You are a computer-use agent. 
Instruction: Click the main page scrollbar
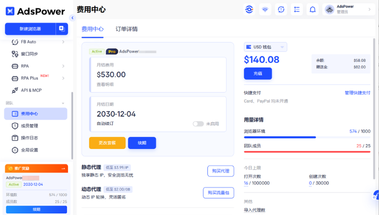[374, 109]
